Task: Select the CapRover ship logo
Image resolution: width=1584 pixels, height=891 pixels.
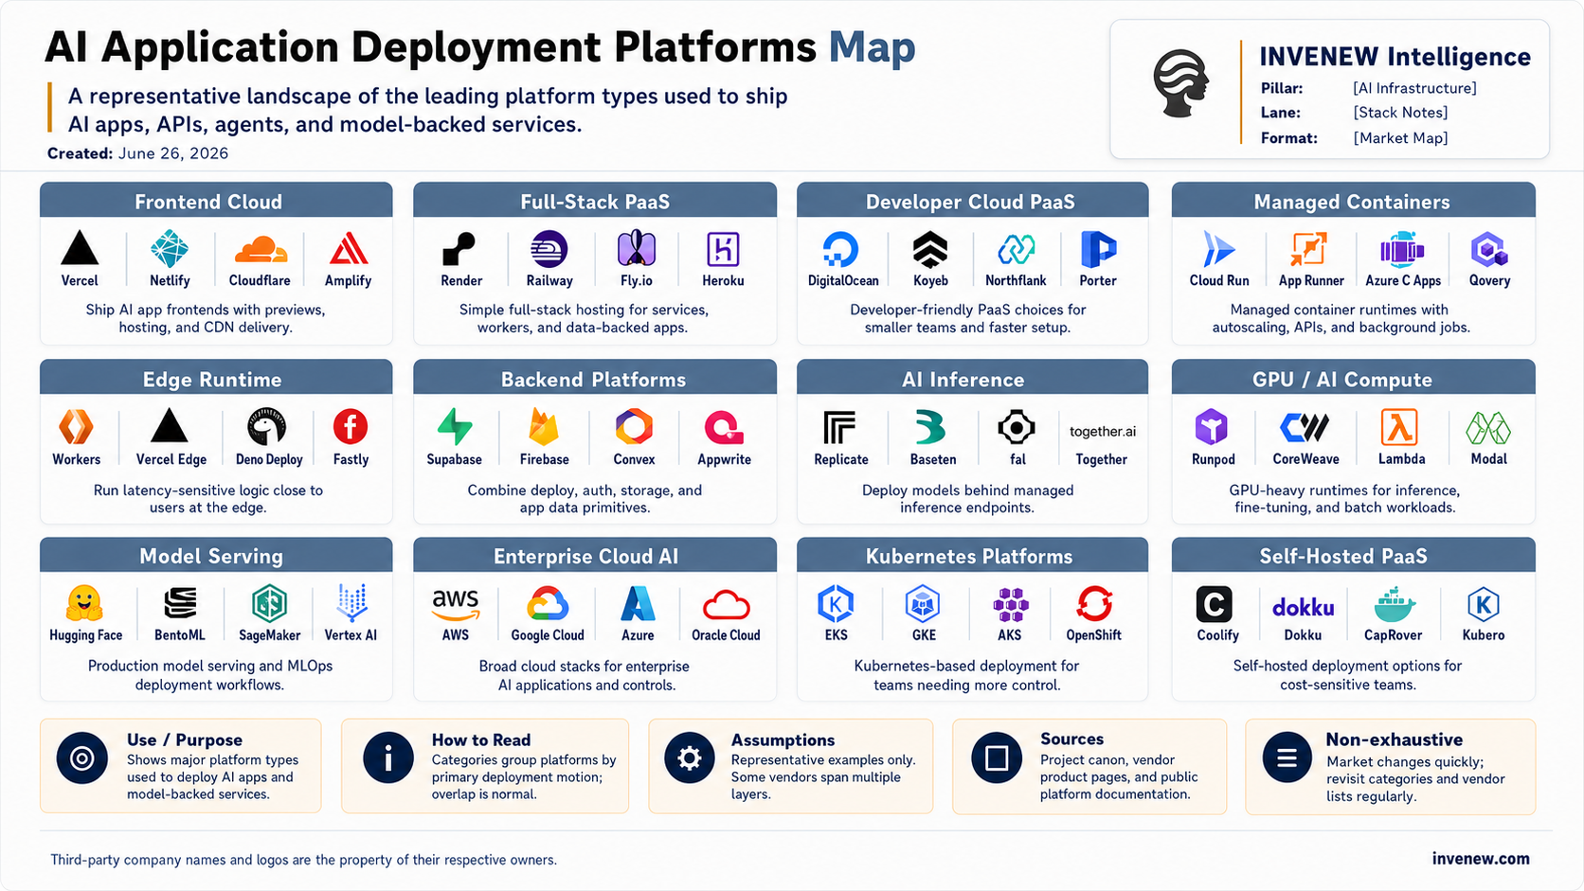Action: click(x=1394, y=604)
